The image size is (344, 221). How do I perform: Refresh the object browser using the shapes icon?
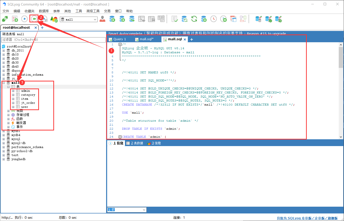pos(54,19)
